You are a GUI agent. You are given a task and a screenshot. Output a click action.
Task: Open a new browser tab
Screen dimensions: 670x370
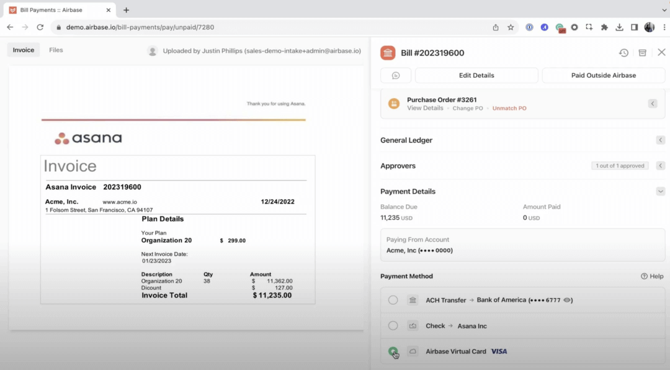(x=126, y=10)
